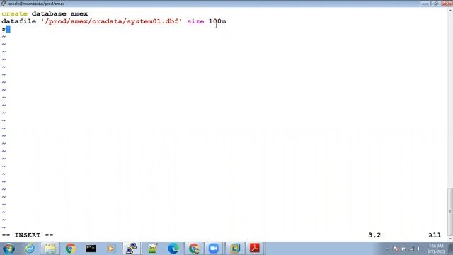Click the path '/prod/amex/oradata/system01.dbf'
This screenshot has height=255, width=453.
112,21
